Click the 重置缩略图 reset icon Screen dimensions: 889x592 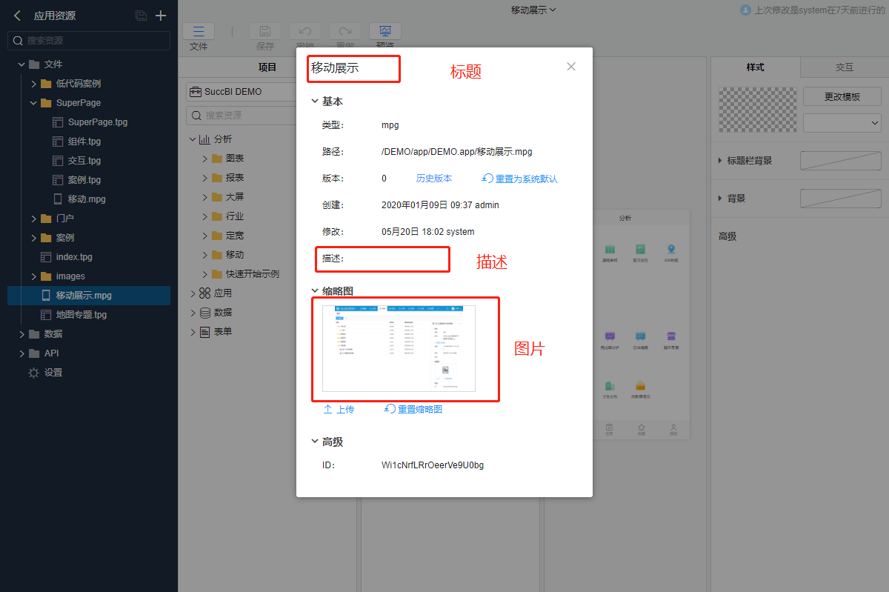tap(390, 409)
